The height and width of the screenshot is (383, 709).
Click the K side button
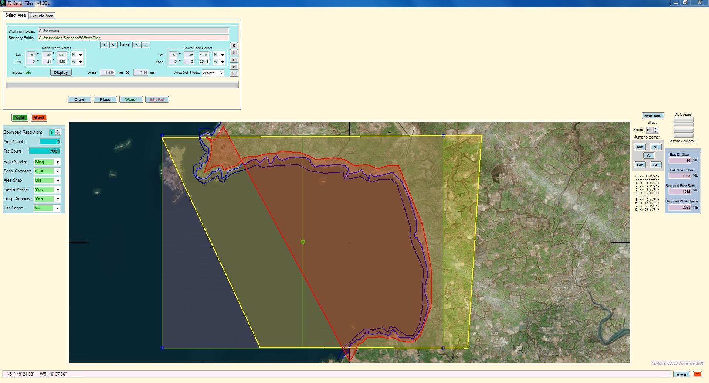[x=234, y=45]
